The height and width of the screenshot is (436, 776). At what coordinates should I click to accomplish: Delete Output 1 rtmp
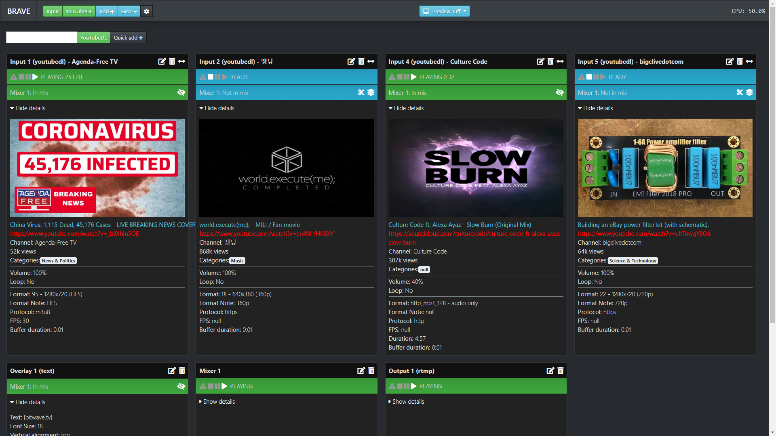pyautogui.click(x=560, y=371)
